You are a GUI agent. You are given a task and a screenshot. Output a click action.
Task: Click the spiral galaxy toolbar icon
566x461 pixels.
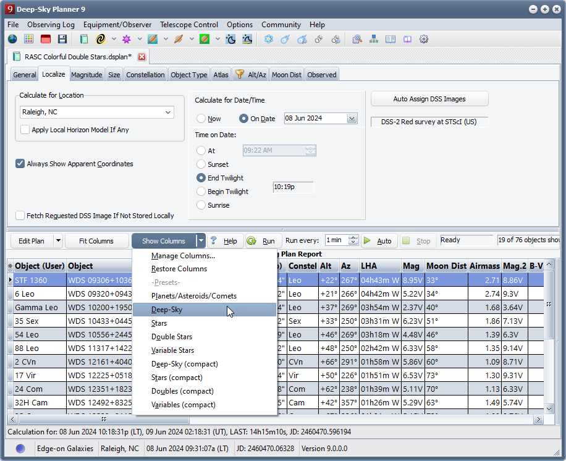101,39
